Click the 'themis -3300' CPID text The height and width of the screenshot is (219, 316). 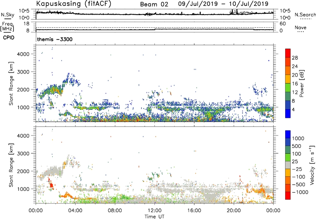pyautogui.click(x=55, y=39)
